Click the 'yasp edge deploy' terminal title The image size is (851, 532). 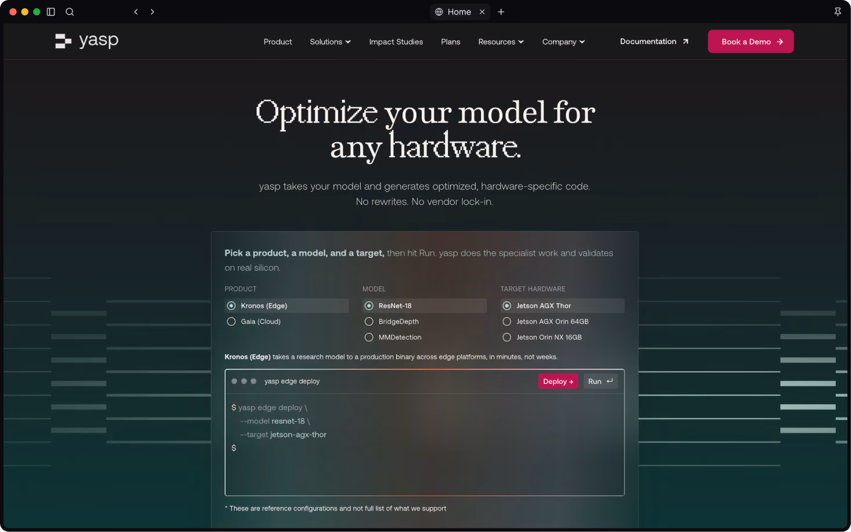(x=292, y=382)
